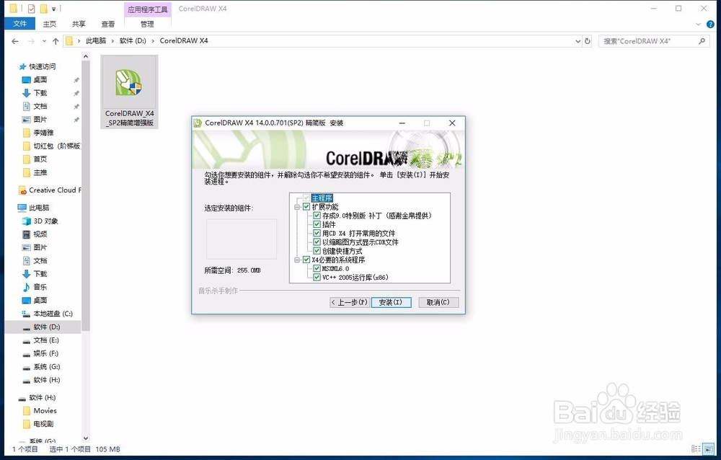Screen dimensions: 721x460
Task: Expand the ribbon chevron
Action: tap(698, 25)
